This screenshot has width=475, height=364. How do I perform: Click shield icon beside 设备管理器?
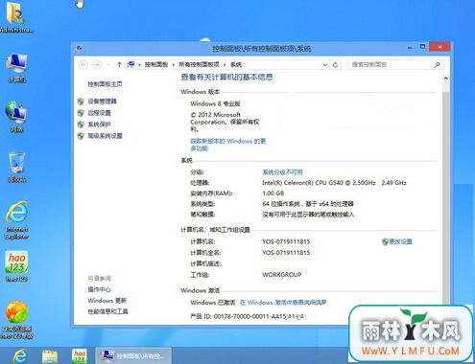click(81, 102)
